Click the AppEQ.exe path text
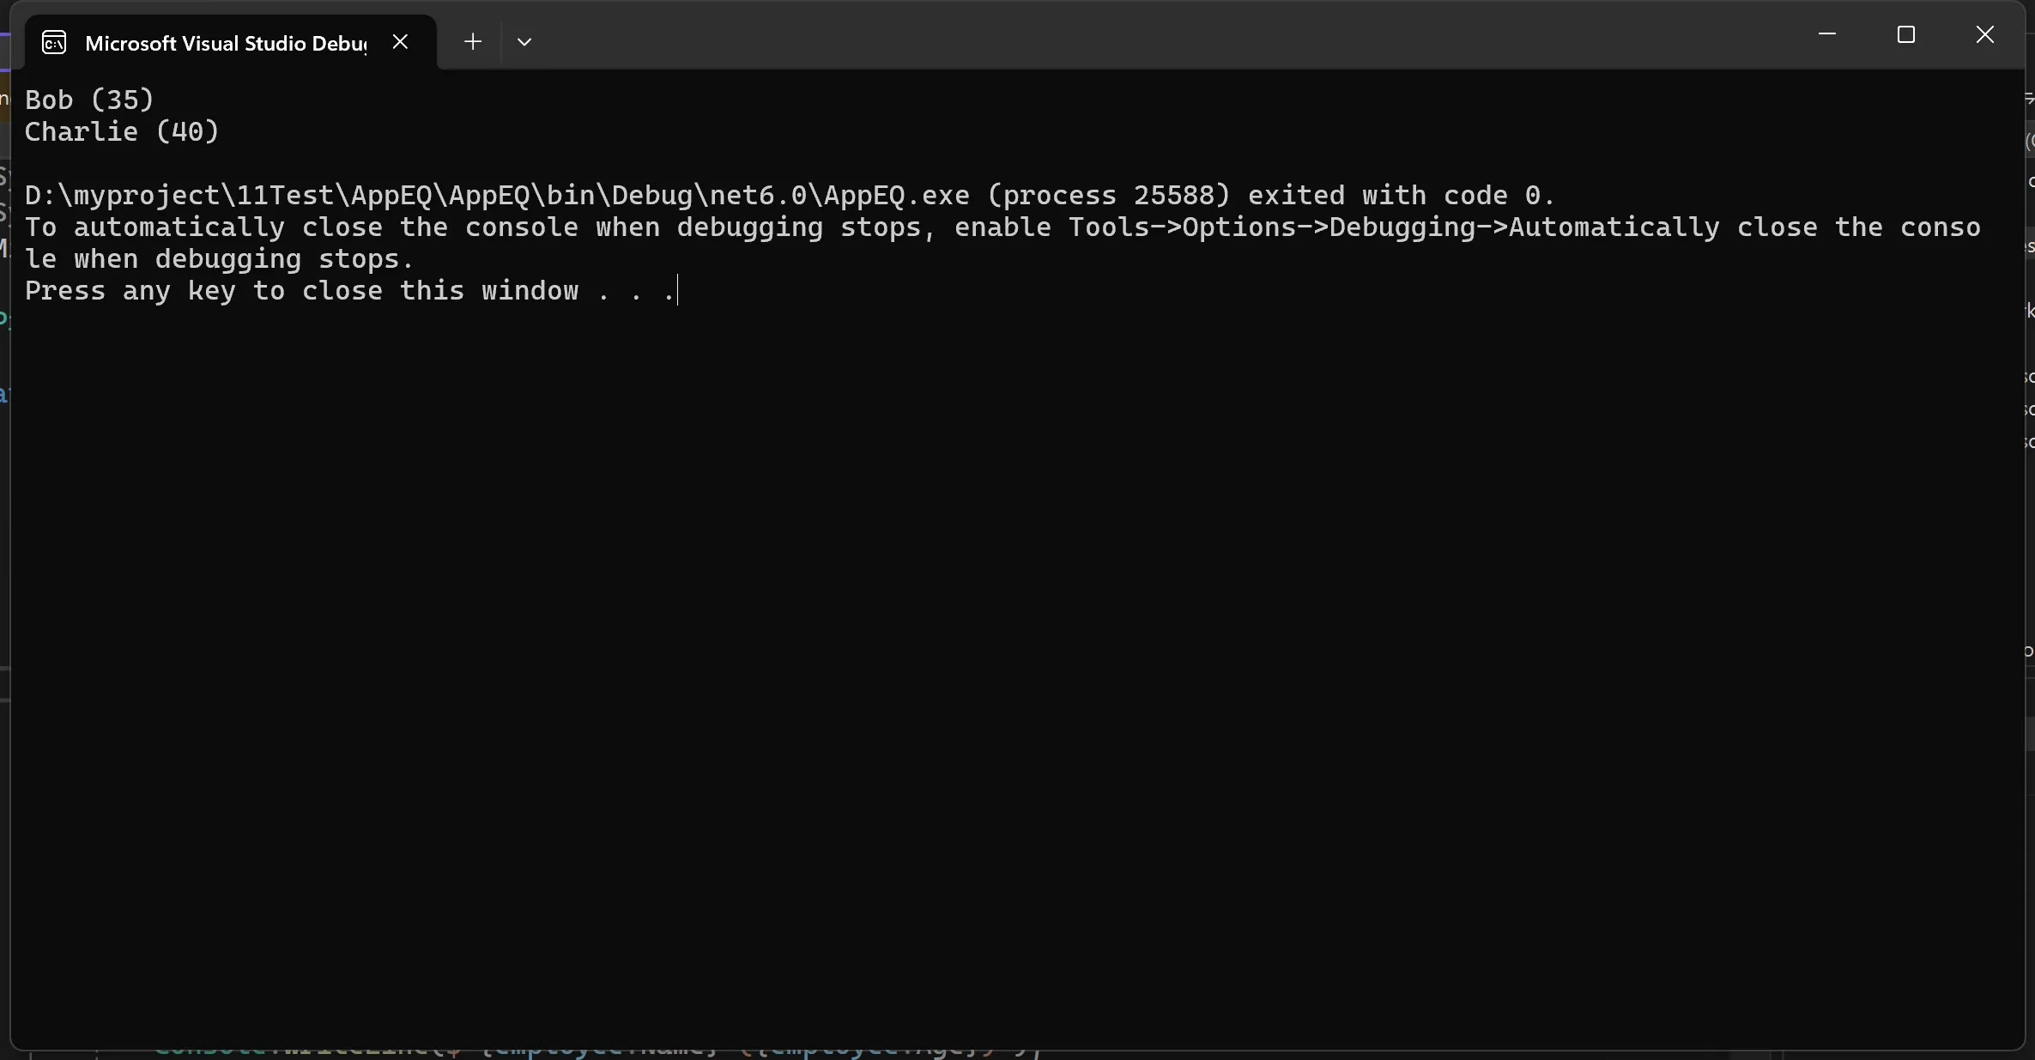The image size is (2035, 1060). click(498, 196)
